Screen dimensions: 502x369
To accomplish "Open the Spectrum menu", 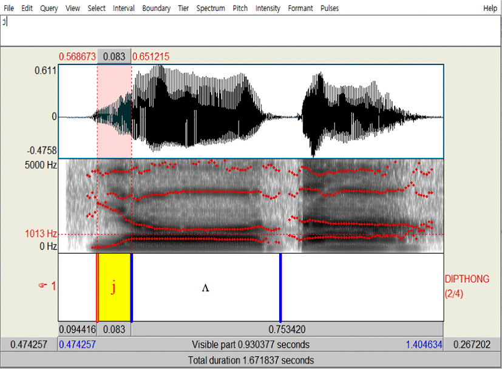I will (211, 8).
